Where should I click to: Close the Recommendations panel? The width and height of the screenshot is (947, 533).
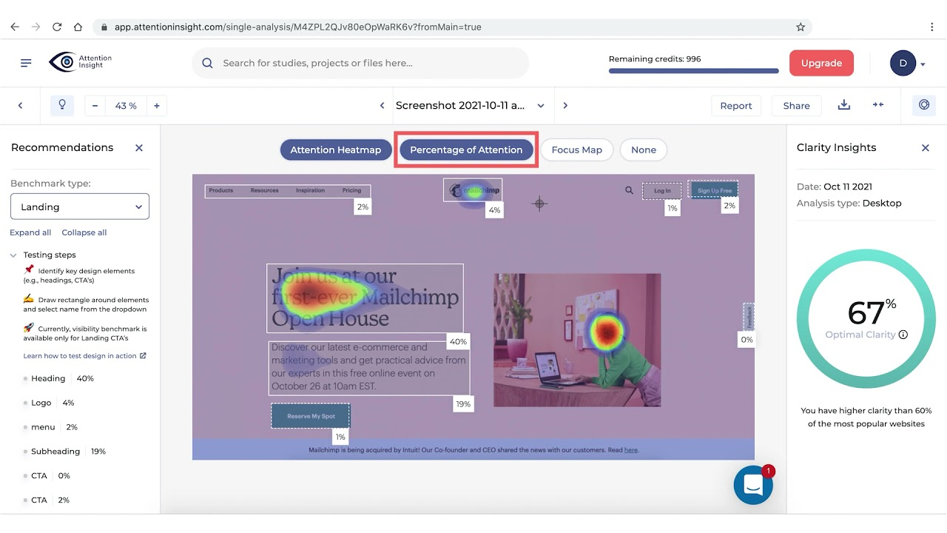click(139, 148)
